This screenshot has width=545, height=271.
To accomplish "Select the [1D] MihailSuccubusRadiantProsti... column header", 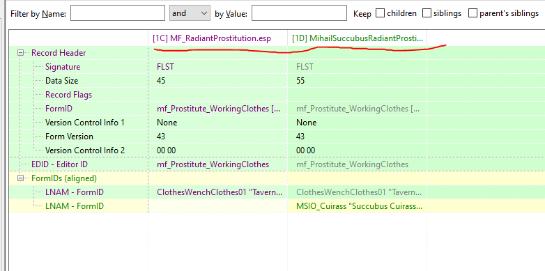I will [358, 38].
